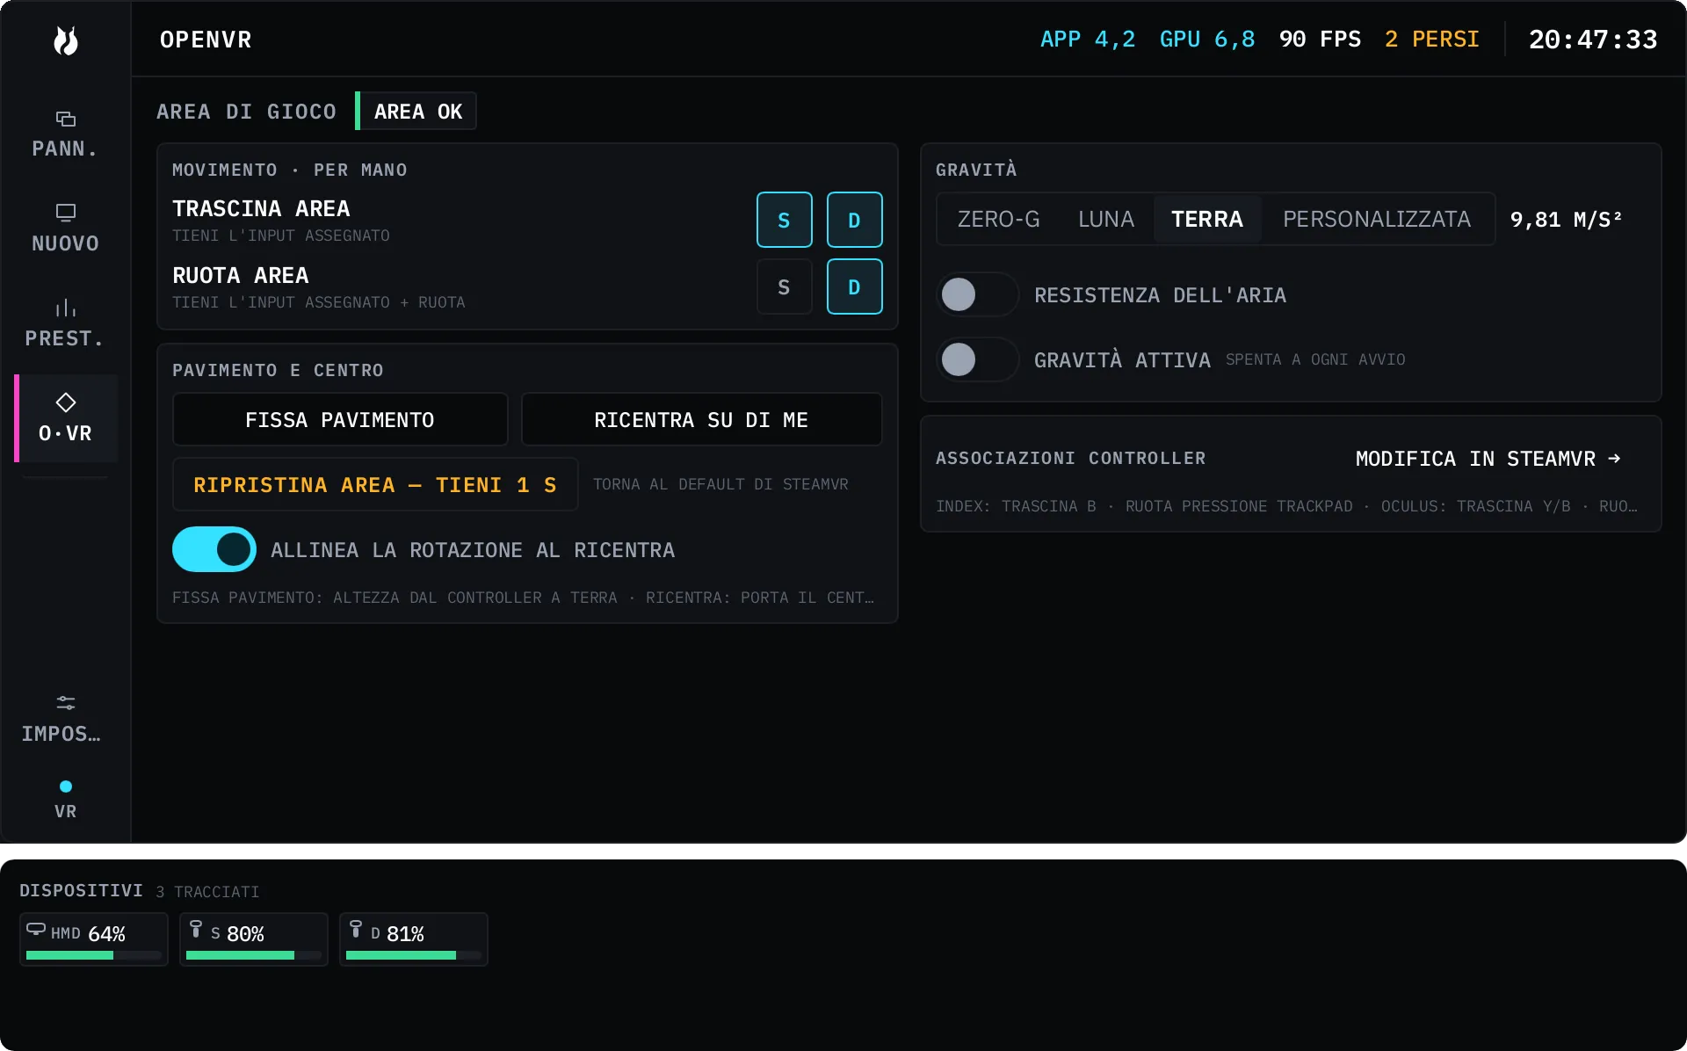Click the OPENVR page title
Viewport: 1687px width, 1051px height.
(x=206, y=40)
